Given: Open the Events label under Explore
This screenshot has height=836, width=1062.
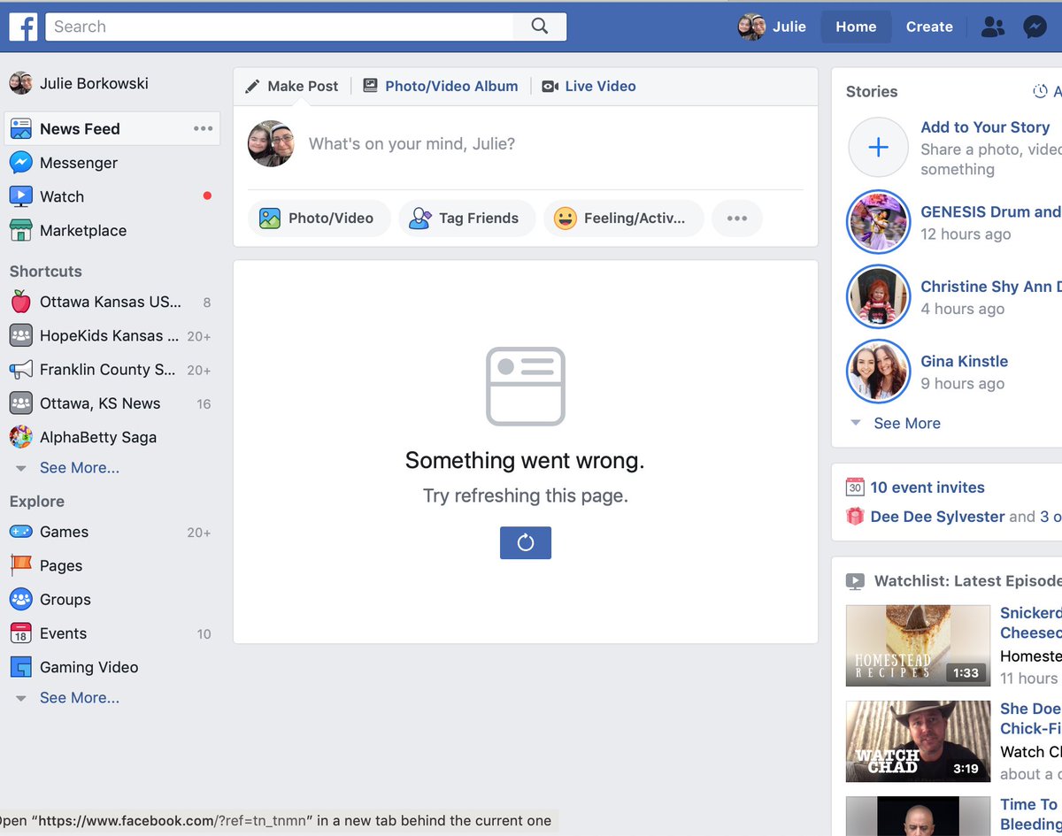Looking at the screenshot, I should [63, 633].
